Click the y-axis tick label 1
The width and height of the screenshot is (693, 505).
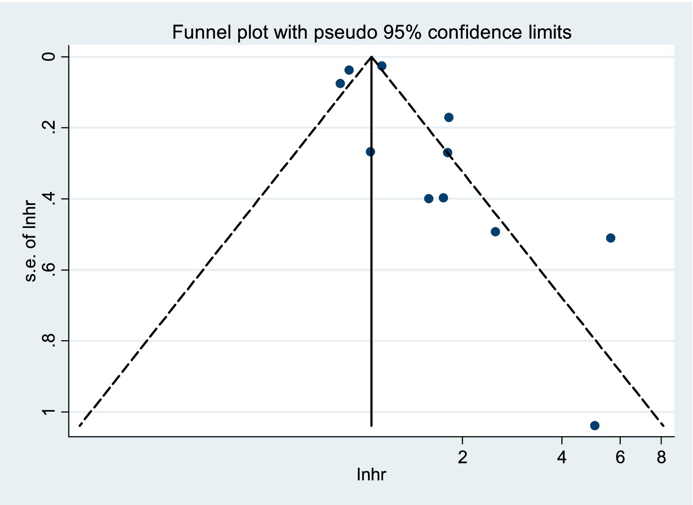[50, 412]
